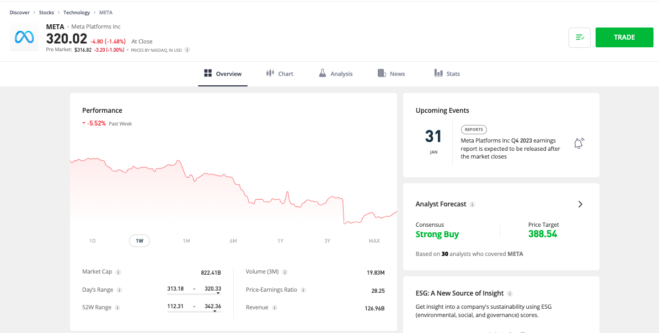Open the Technology breadcrumb link
This screenshot has width=659, height=333.
(77, 12)
